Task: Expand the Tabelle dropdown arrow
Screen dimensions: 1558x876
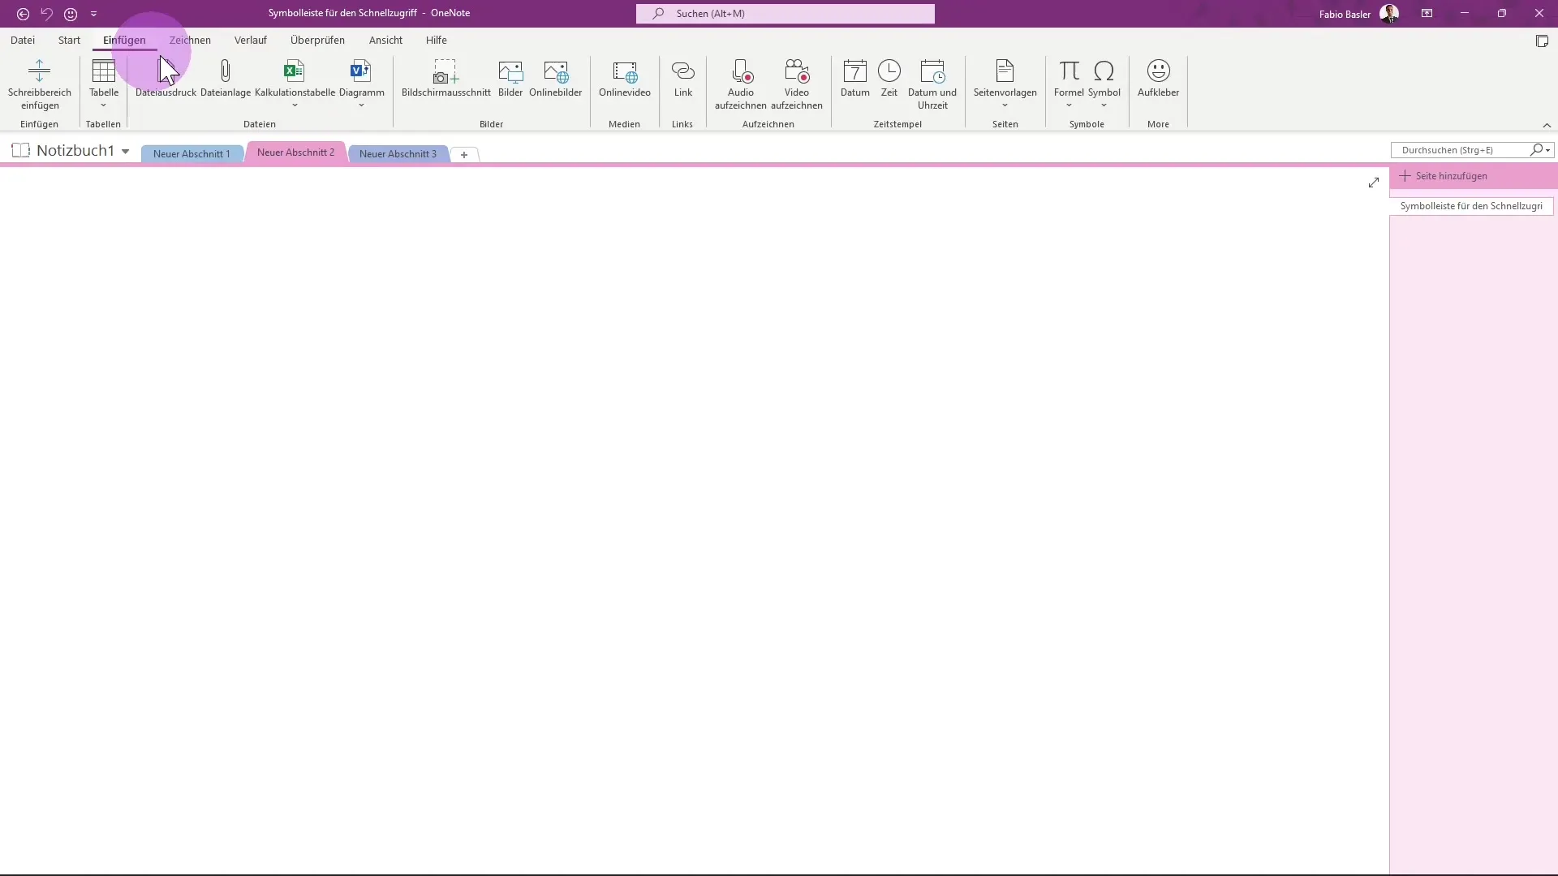Action: [103, 105]
